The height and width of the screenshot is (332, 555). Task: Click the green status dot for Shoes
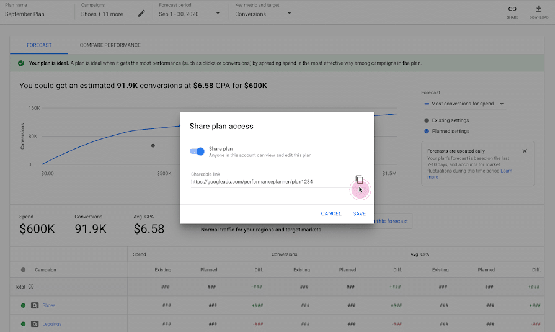click(23, 305)
